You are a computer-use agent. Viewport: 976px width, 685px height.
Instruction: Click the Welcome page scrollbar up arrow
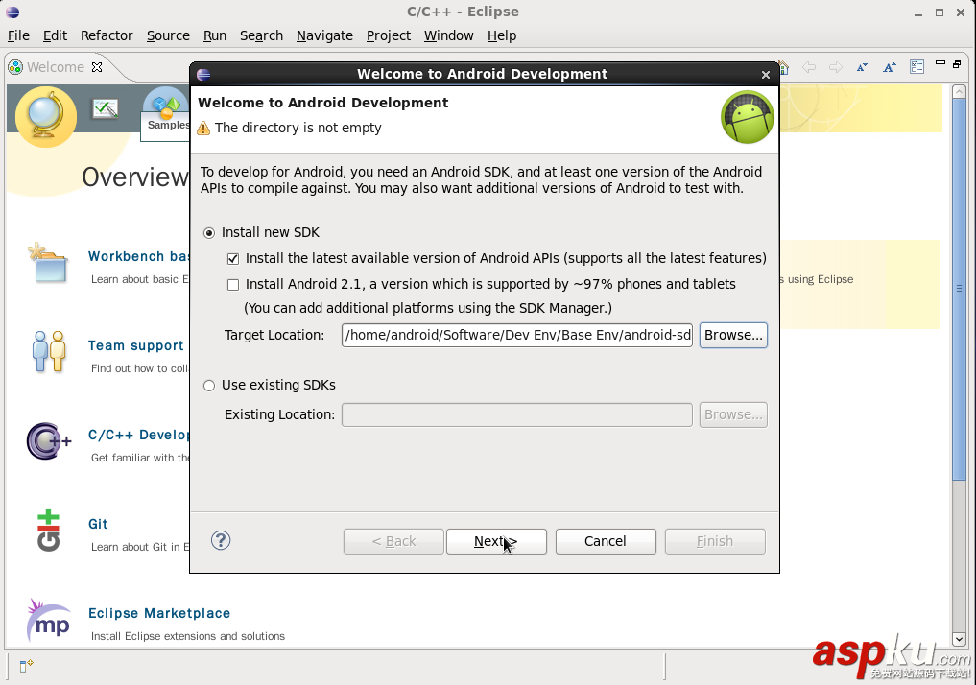tap(959, 91)
